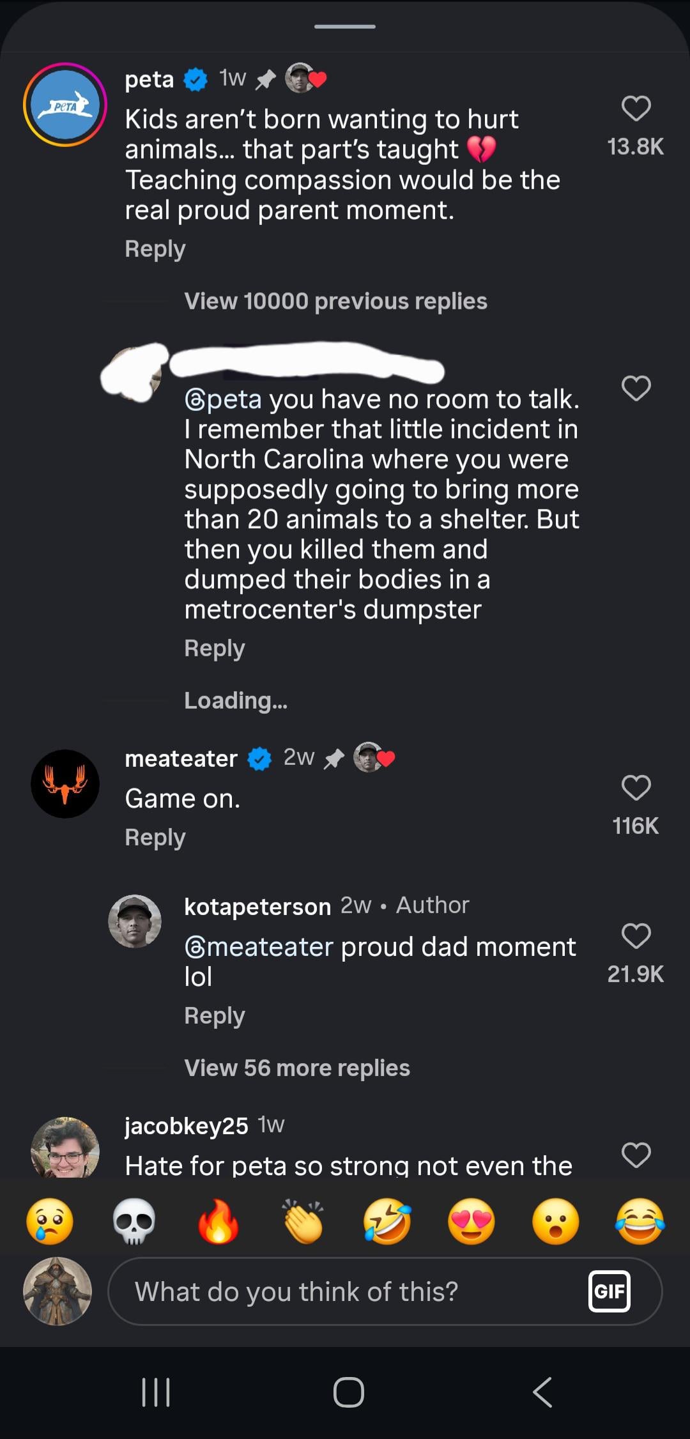This screenshot has height=1439, width=690.
Task: Like the meateater "Game on." comment
Action: tap(636, 788)
